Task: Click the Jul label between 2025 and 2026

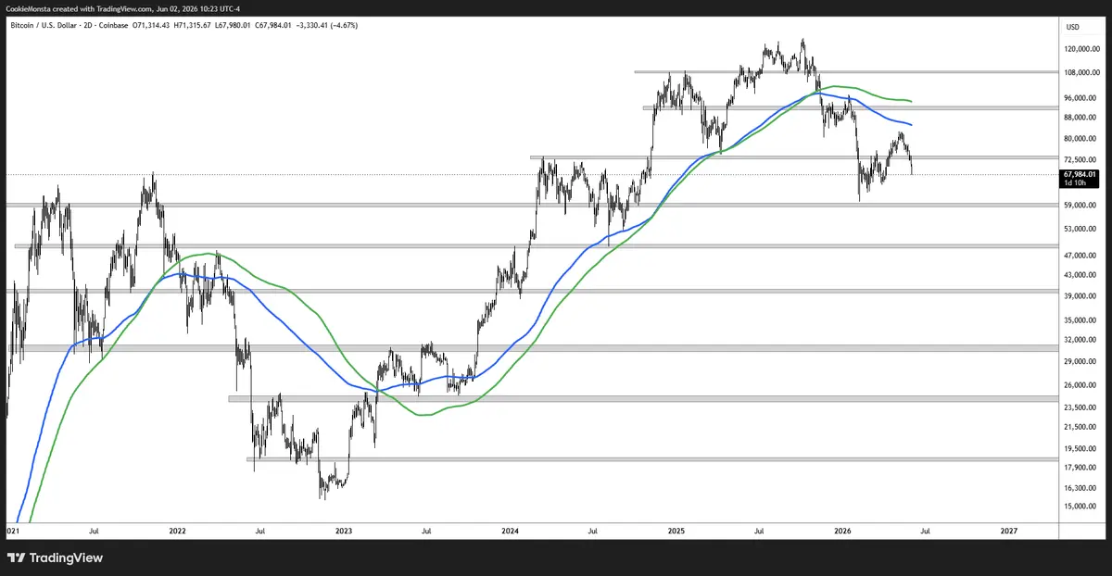Action: tap(759, 532)
